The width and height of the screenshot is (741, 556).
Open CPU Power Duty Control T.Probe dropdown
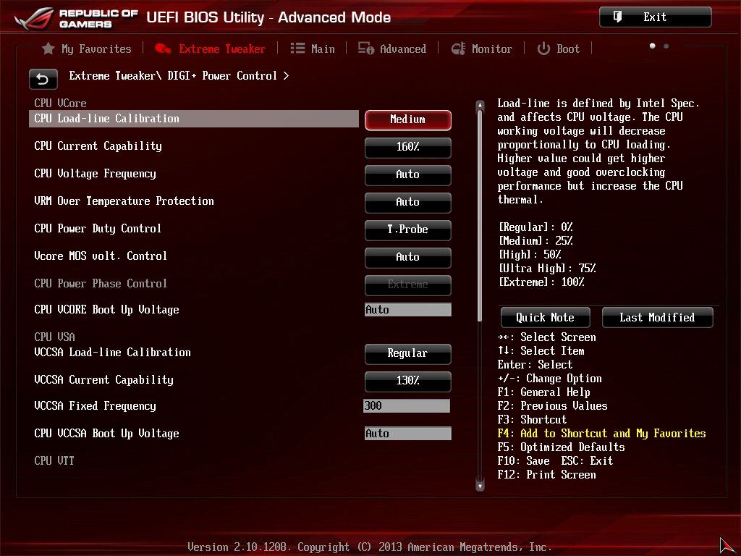408,229
